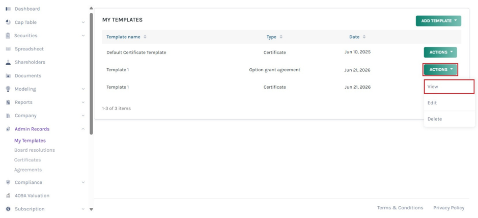This screenshot has width=478, height=218.
Task: Sort by Type column arrows
Action: [281, 37]
